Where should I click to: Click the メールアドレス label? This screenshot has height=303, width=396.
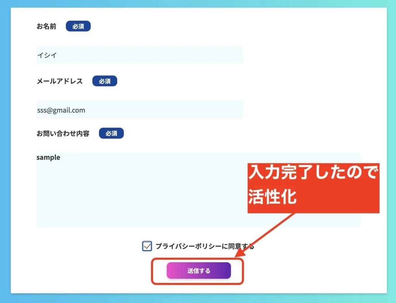point(60,81)
